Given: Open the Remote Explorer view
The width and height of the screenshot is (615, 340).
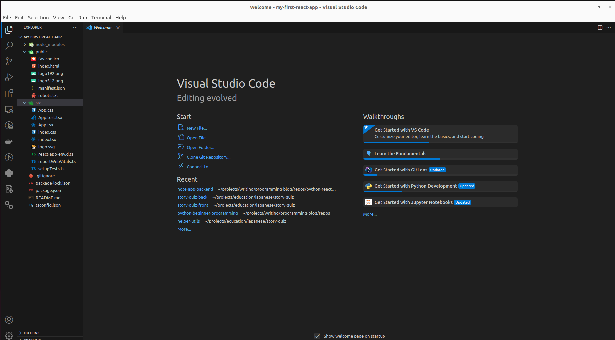Looking at the screenshot, I should click(9, 109).
